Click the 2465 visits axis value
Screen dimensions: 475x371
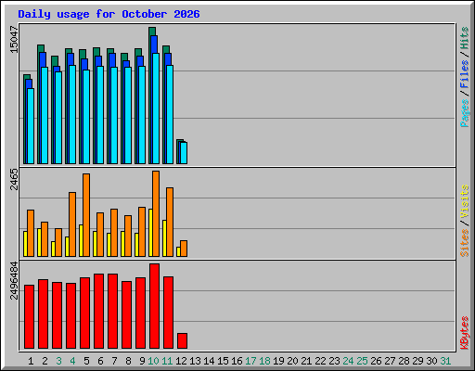pyautogui.click(x=14, y=179)
